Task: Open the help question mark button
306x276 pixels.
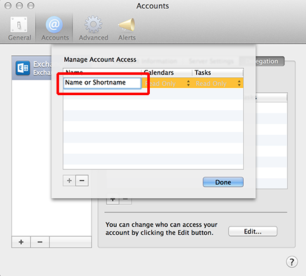Action: tap(292, 262)
